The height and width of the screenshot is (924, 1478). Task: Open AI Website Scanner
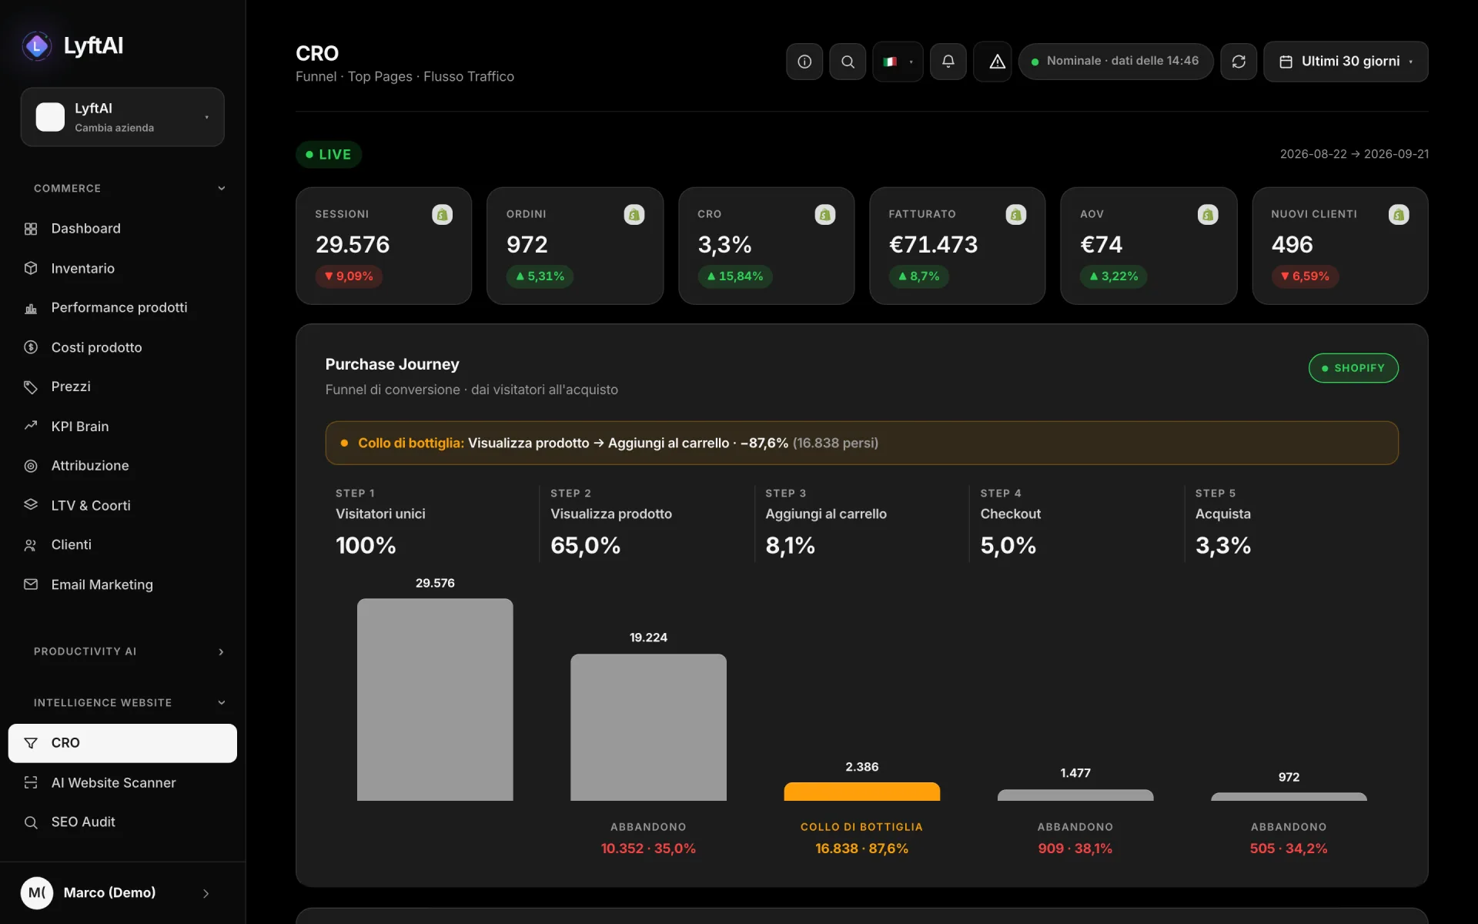(x=122, y=783)
